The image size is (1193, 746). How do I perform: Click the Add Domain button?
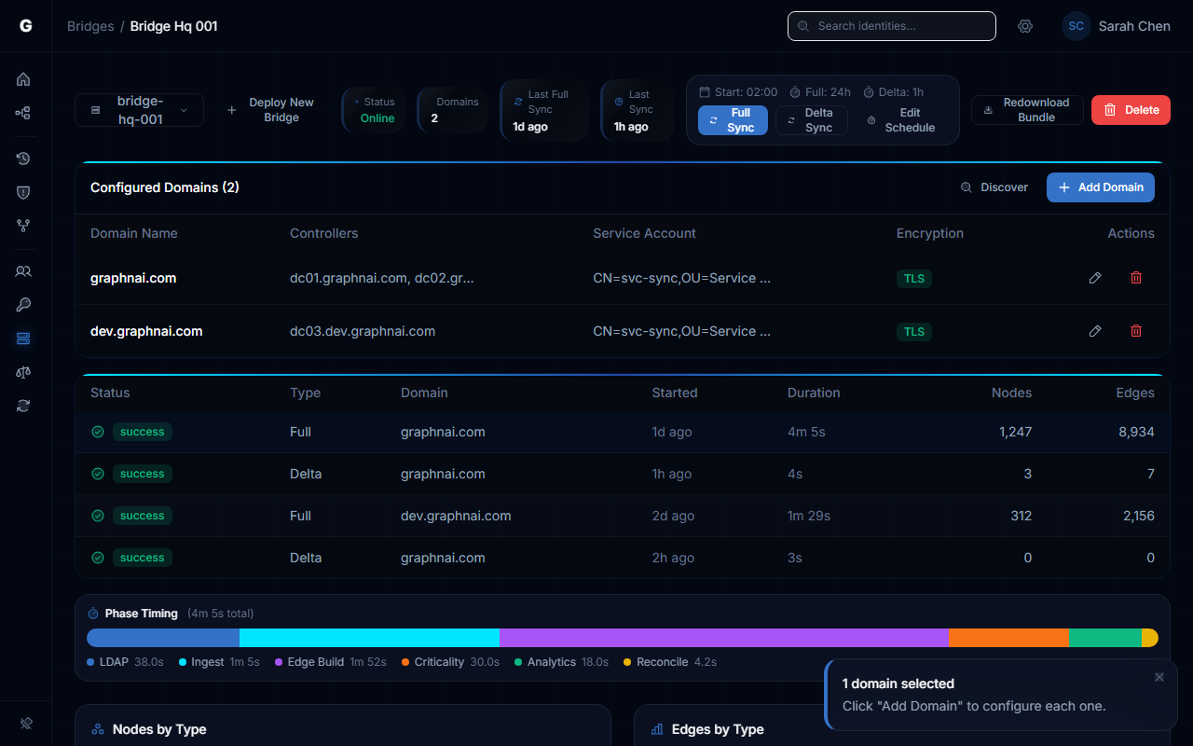tap(1100, 187)
